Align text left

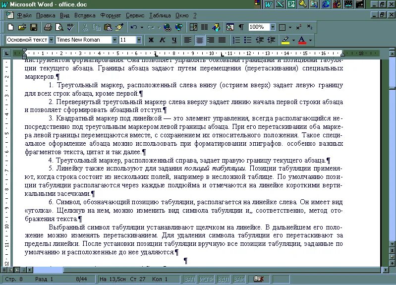187,40
